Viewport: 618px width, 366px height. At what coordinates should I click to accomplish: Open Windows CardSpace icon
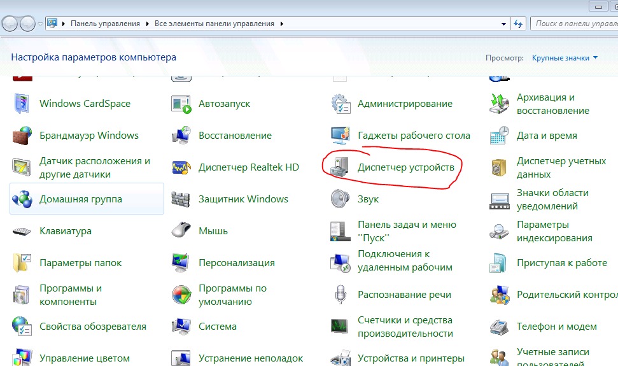coord(21,104)
